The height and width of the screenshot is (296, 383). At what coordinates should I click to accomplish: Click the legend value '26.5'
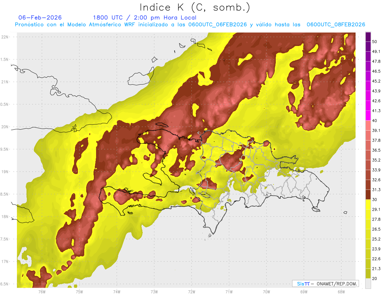[x=376, y=229]
